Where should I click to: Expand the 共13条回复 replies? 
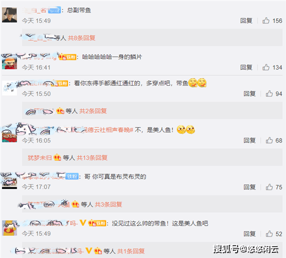click(x=92, y=158)
